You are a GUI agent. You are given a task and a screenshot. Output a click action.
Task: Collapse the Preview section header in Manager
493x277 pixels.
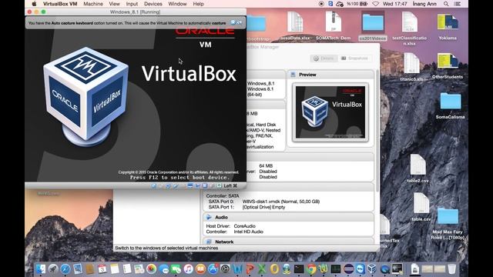coord(330,75)
